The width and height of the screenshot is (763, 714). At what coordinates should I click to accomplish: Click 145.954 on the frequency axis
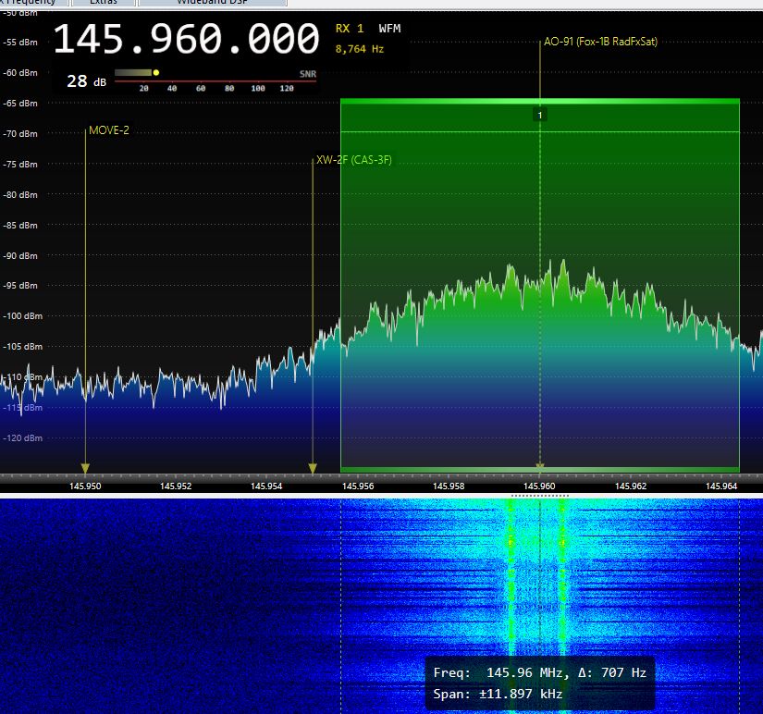(x=266, y=486)
